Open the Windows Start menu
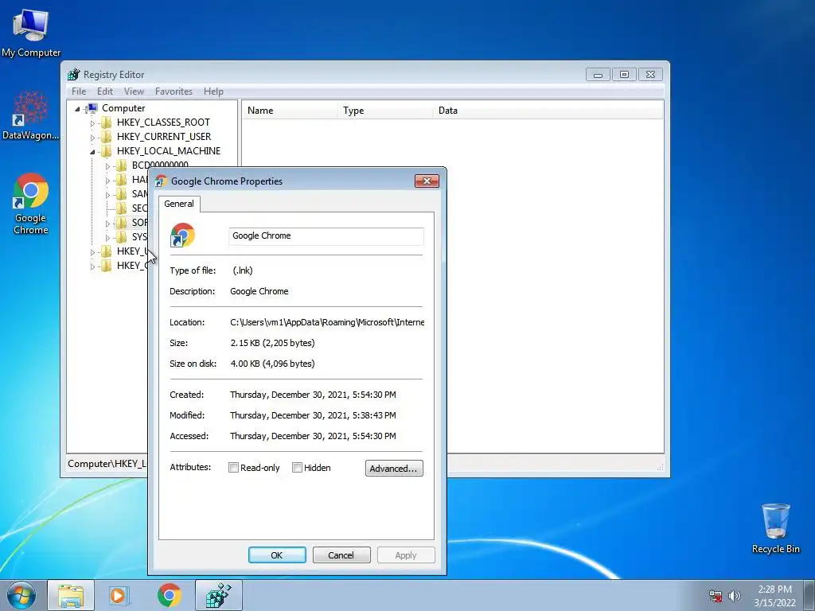Screen dimensions: 815x611 click(x=21, y=595)
